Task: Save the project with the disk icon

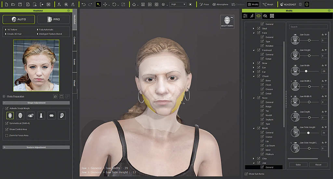Action: click(x=20, y=4)
